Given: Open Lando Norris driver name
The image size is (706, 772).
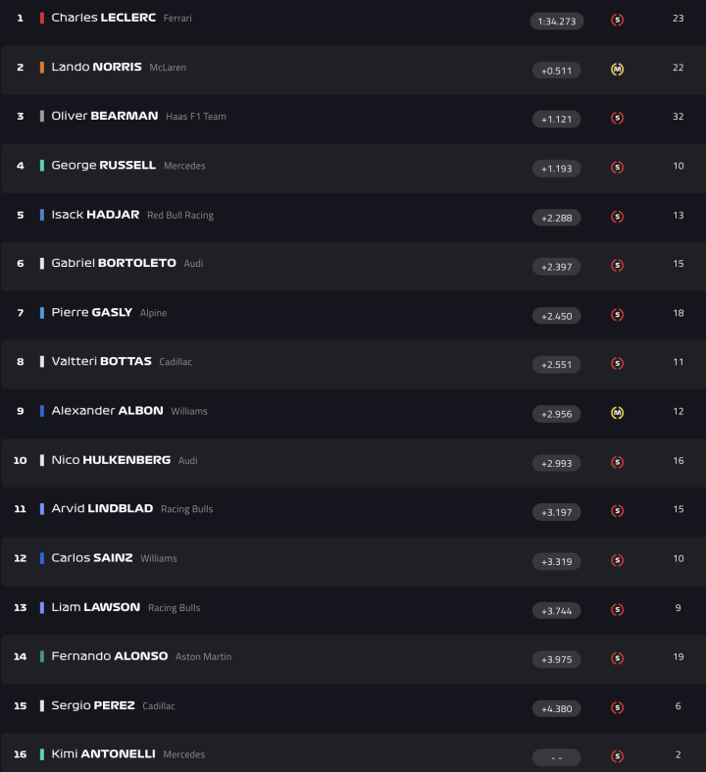Looking at the screenshot, I should tap(96, 68).
